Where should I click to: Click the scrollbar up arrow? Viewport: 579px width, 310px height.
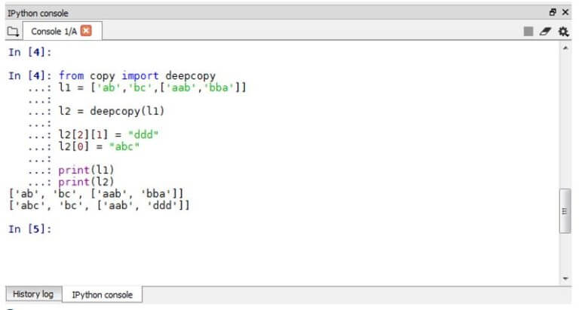click(565, 48)
